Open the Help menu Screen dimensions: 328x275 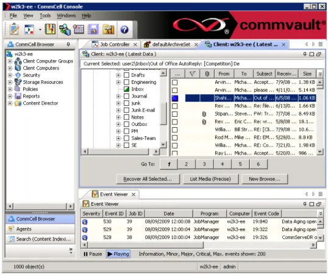[x=86, y=16]
